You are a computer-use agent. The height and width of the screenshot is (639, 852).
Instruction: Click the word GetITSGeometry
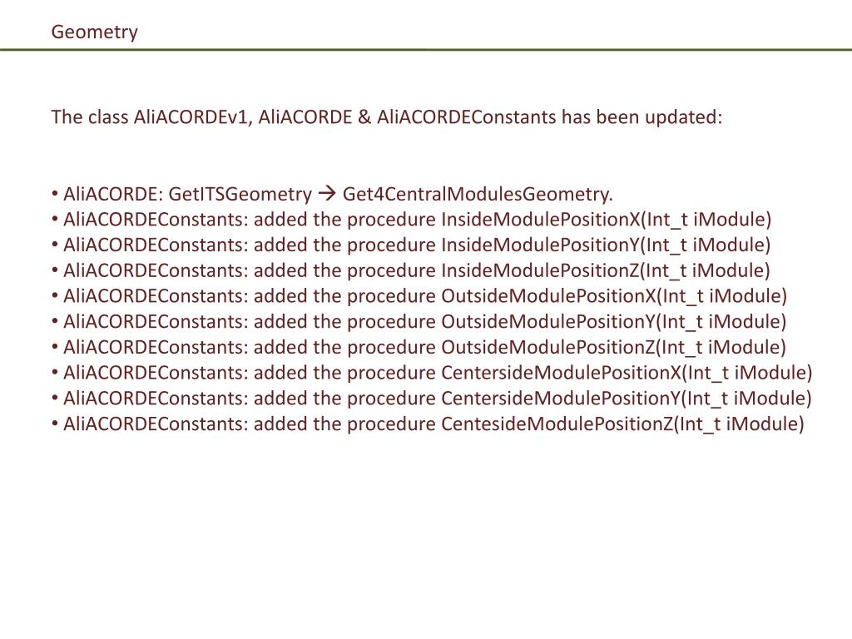[240, 194]
